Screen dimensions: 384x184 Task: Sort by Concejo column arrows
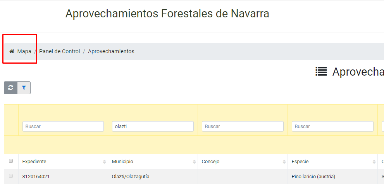point(284,162)
